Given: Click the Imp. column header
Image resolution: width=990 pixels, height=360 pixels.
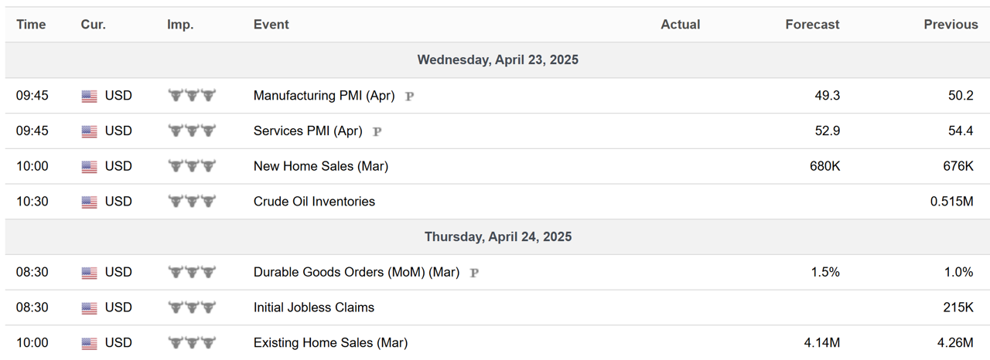Looking at the screenshot, I should 179,25.
